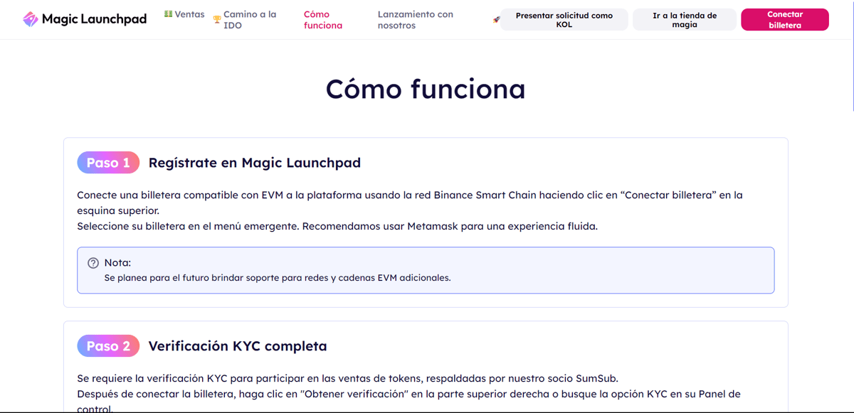Click the Regístrate en Magic Launchpad heading
Viewport: 854px width, 413px height.
point(255,163)
